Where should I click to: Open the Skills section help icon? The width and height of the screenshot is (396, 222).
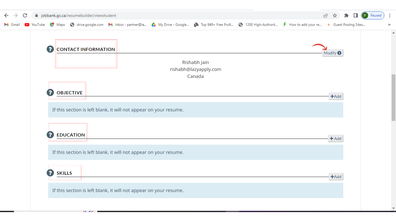50,173
